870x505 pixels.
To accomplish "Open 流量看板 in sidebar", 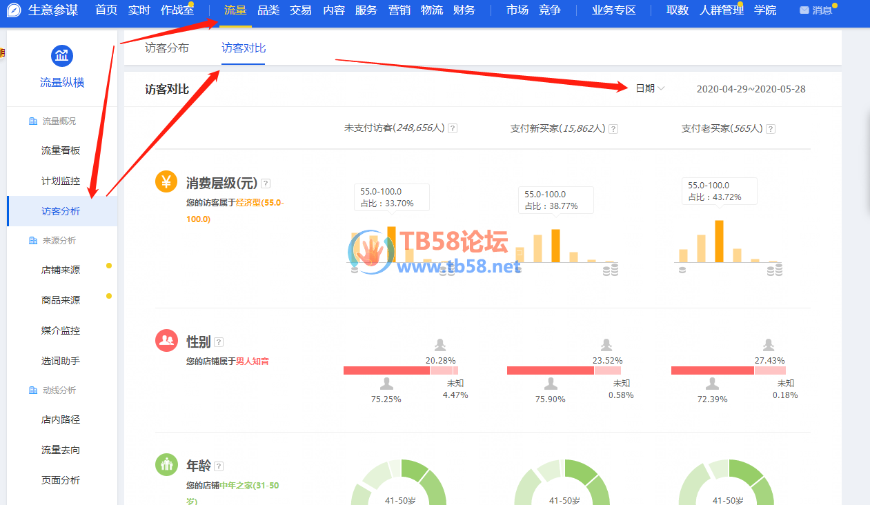I will pos(61,150).
